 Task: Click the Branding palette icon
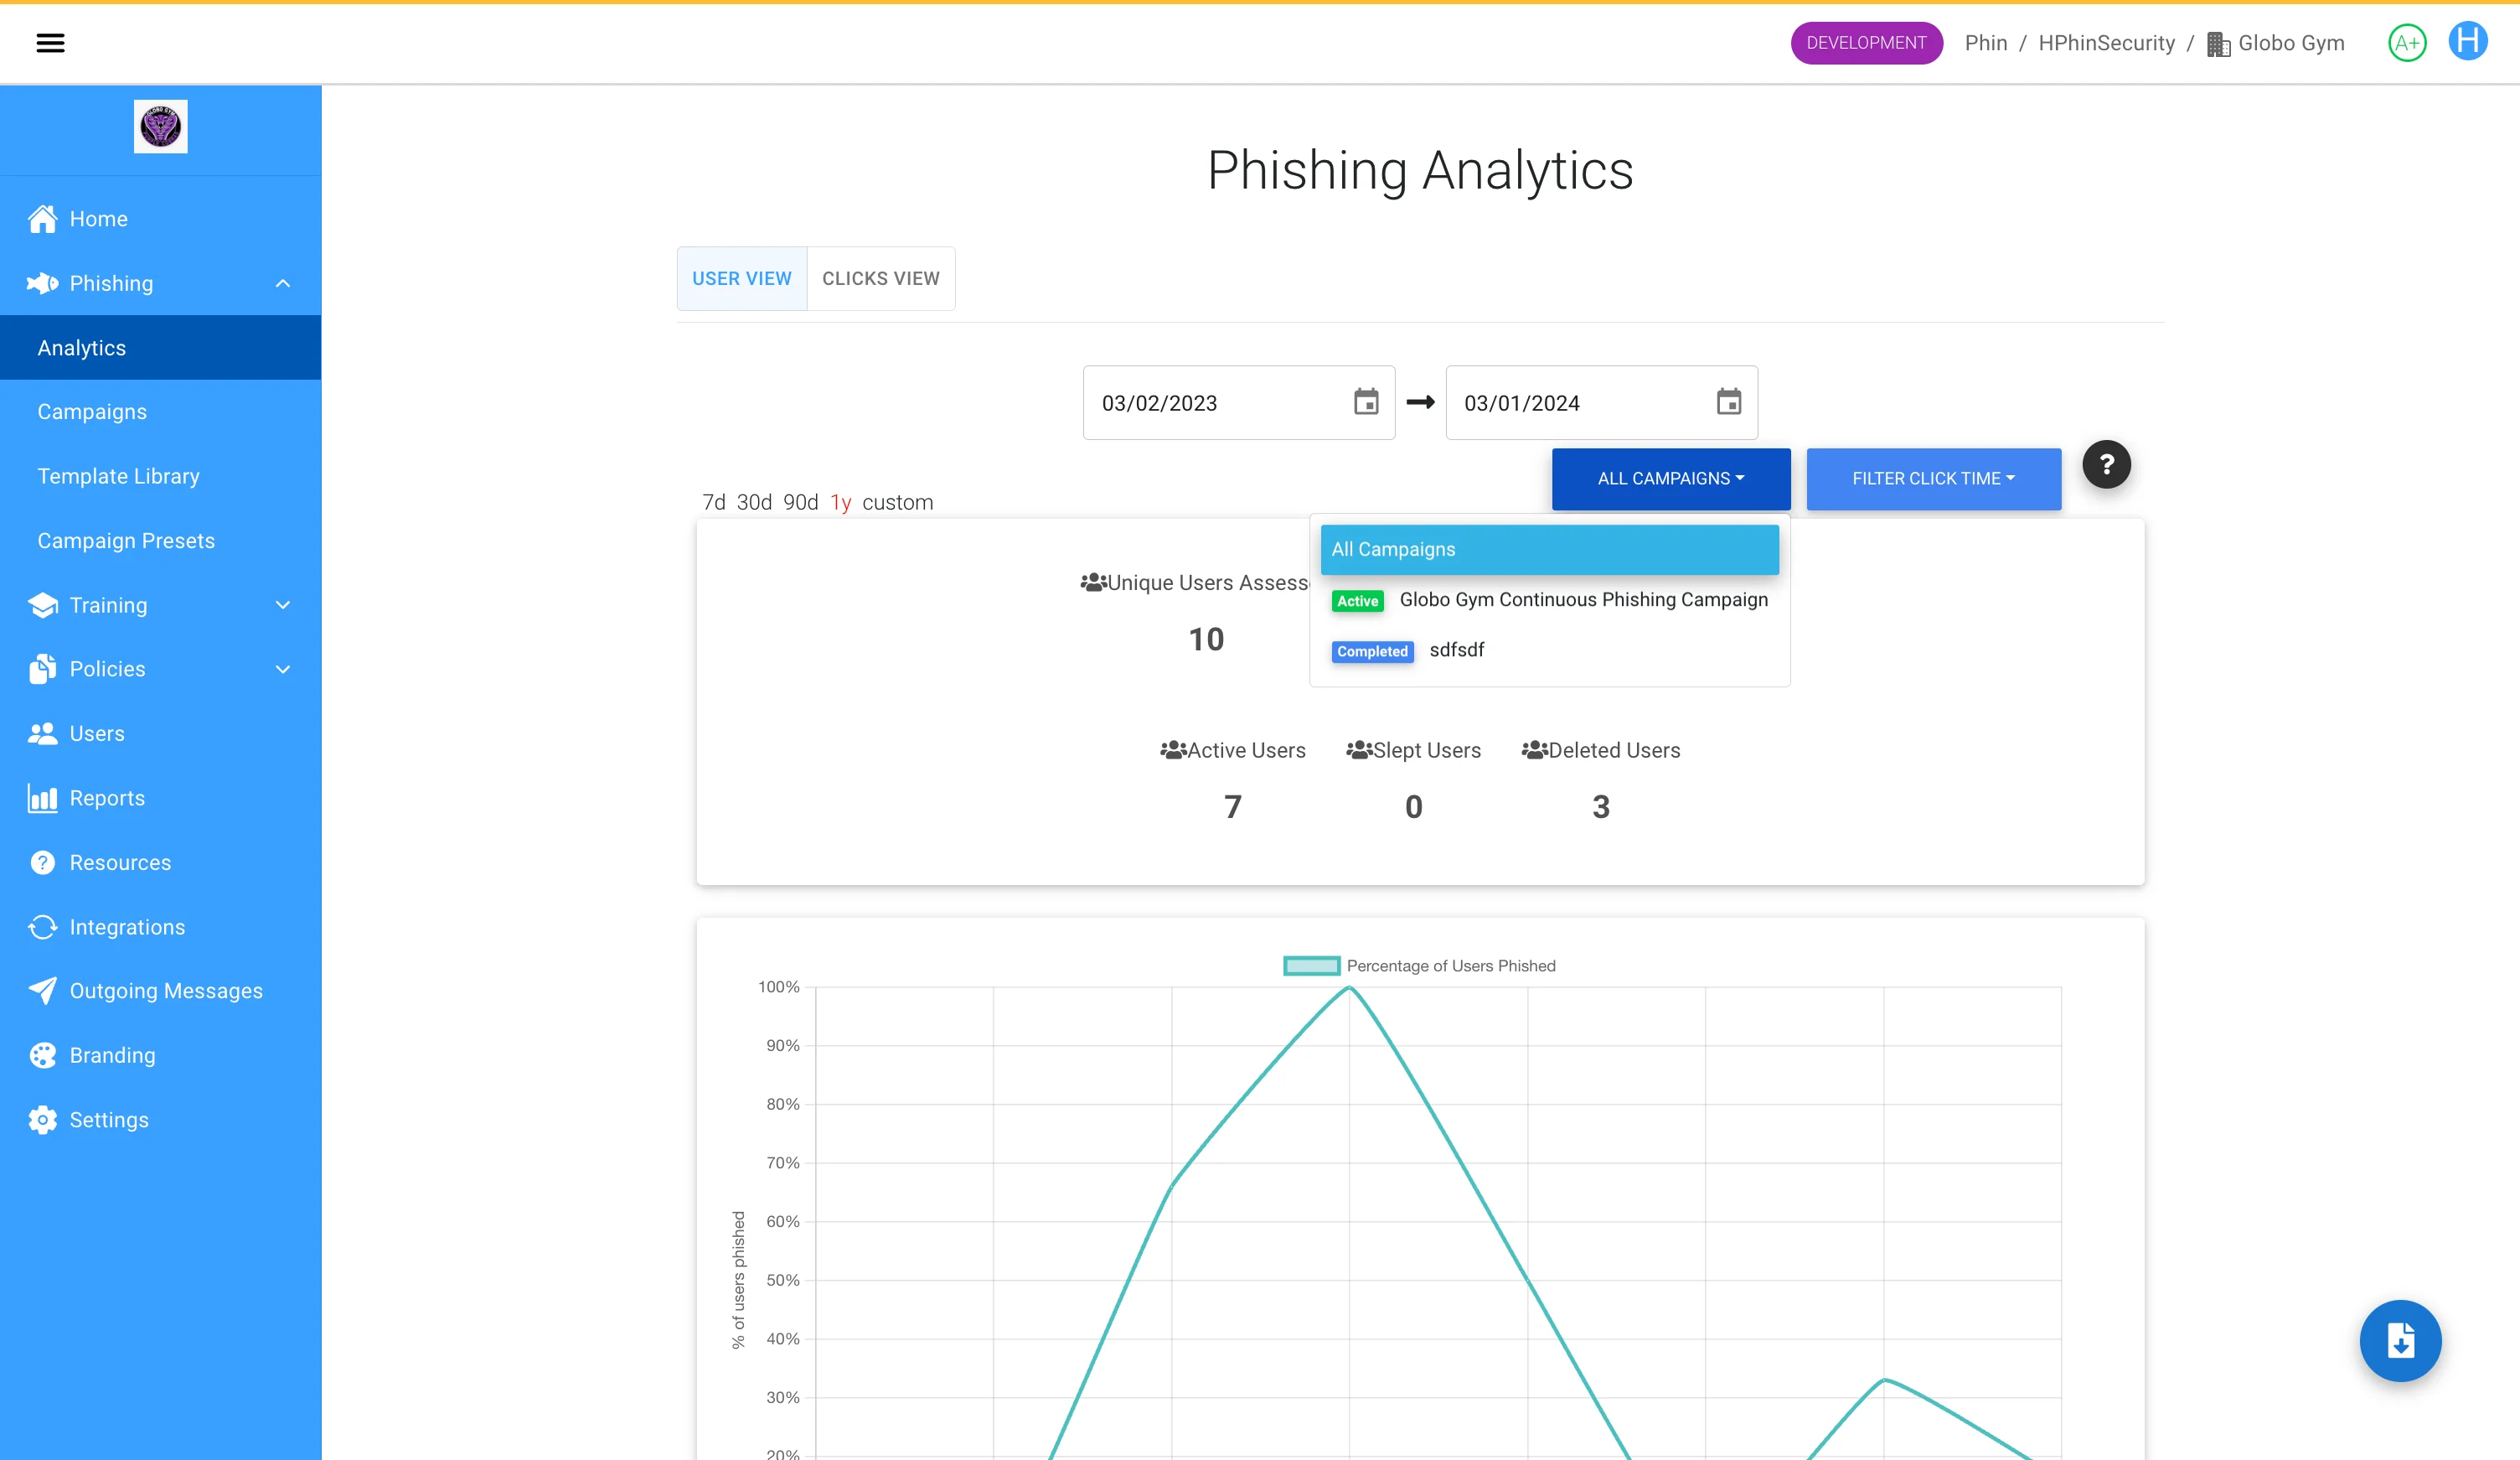click(x=42, y=1054)
